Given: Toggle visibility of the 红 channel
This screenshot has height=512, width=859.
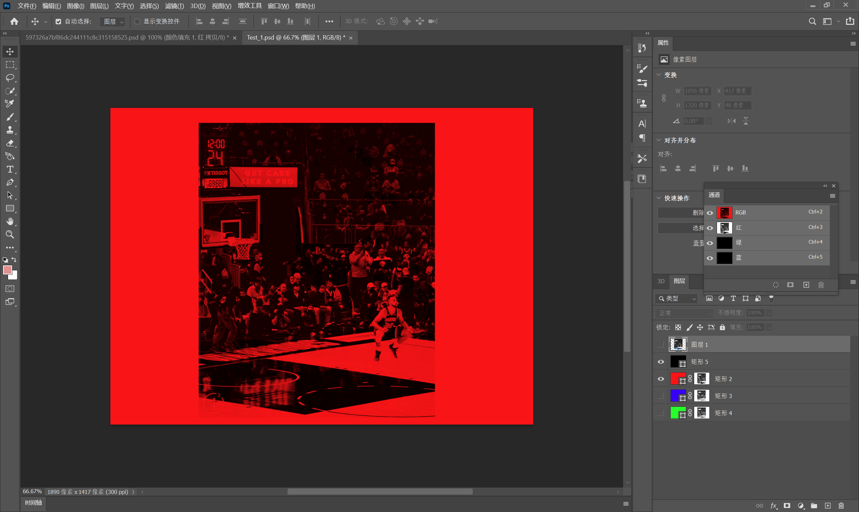Looking at the screenshot, I should pos(710,228).
